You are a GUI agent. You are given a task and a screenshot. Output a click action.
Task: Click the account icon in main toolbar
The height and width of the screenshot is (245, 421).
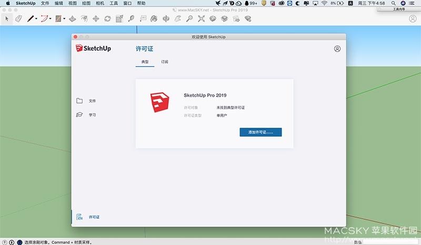click(413, 19)
